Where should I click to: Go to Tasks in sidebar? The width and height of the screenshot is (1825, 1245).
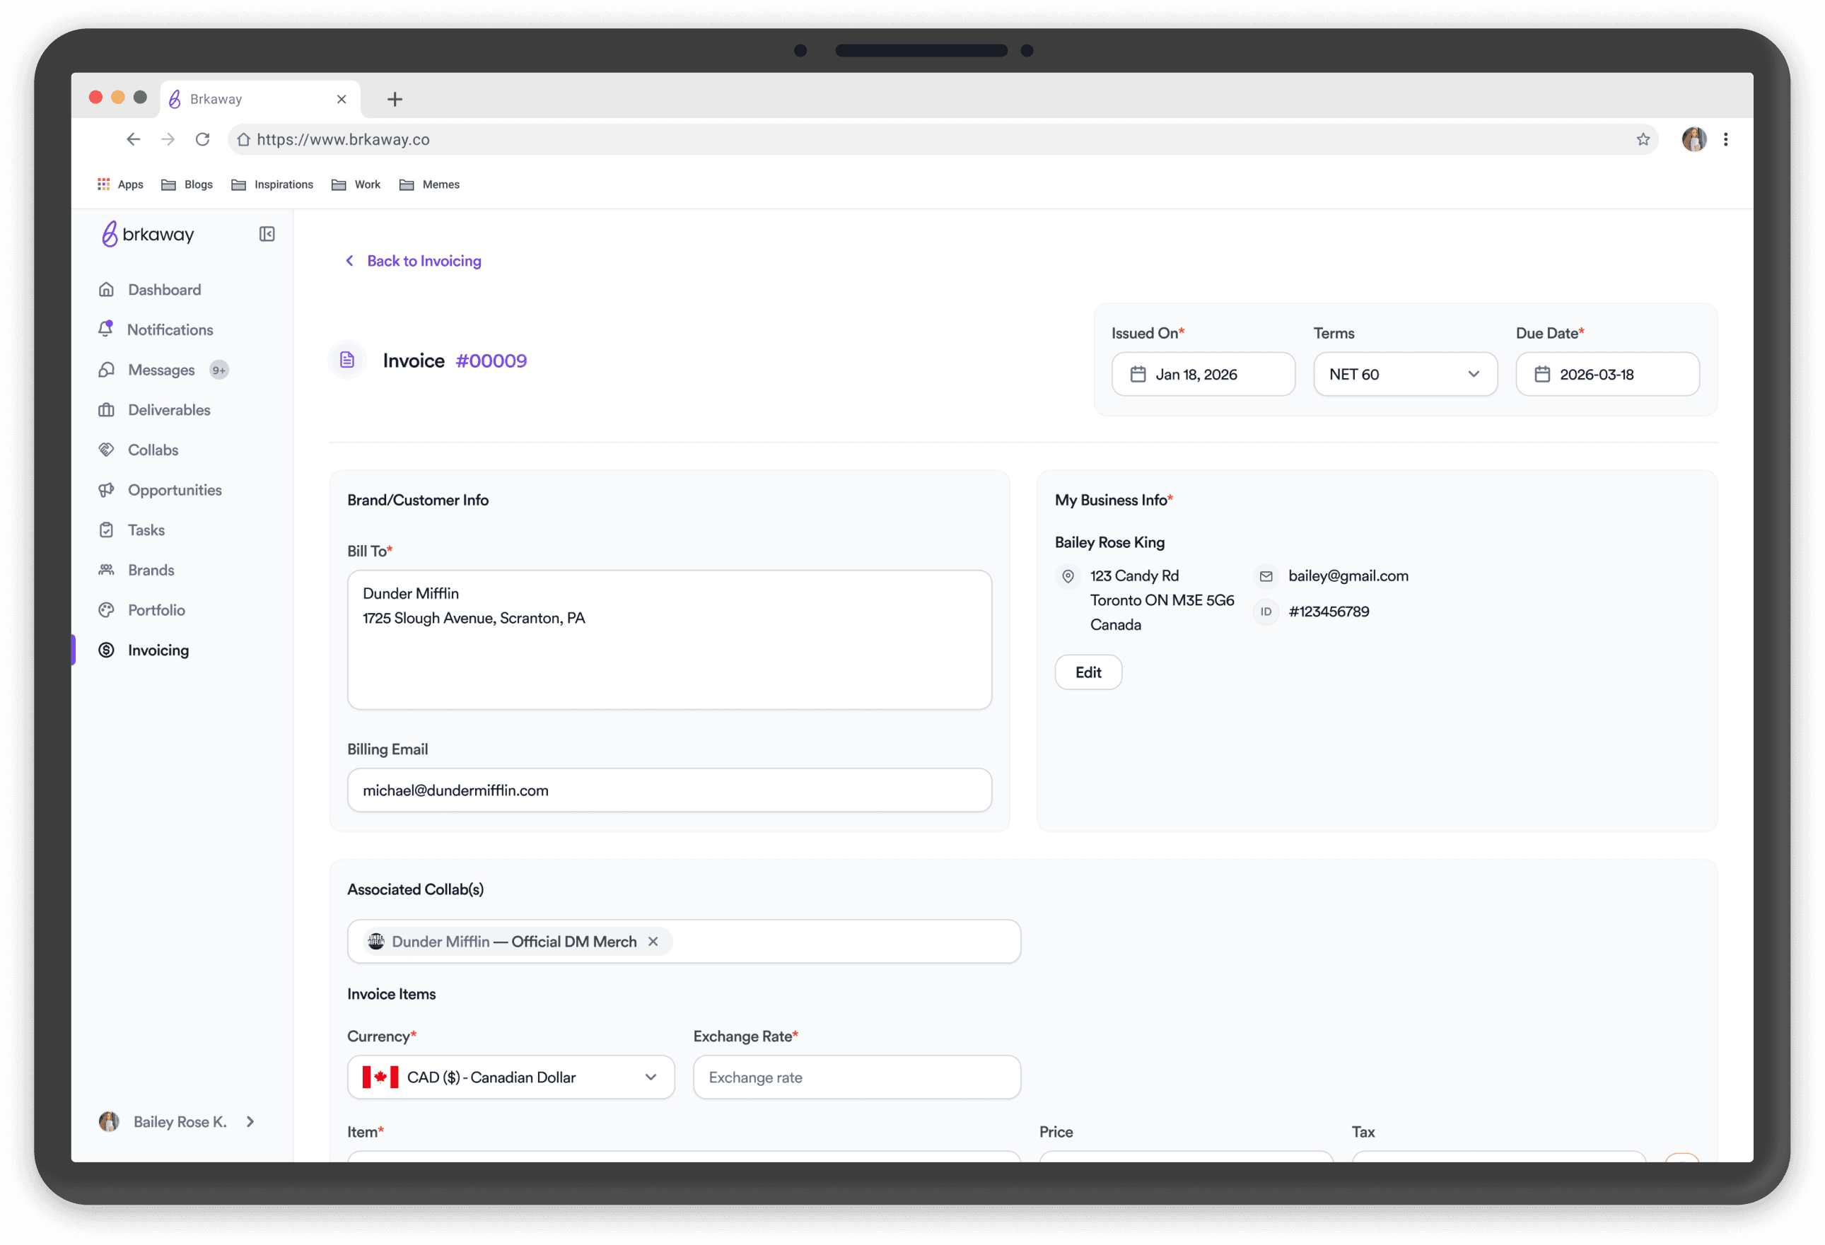click(146, 530)
